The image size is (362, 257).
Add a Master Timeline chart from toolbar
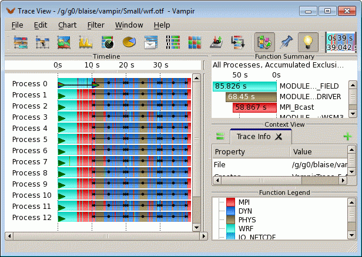pos(21,42)
